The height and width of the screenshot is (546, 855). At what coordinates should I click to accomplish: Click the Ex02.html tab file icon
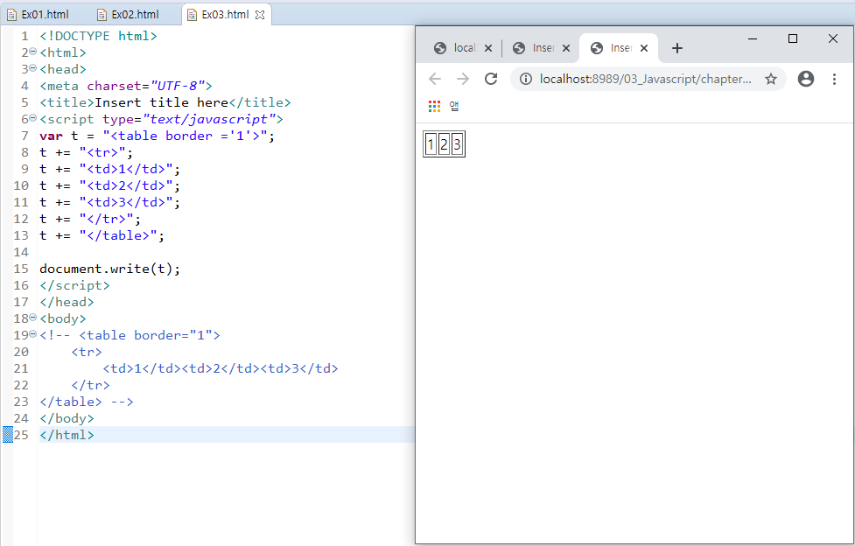(102, 15)
